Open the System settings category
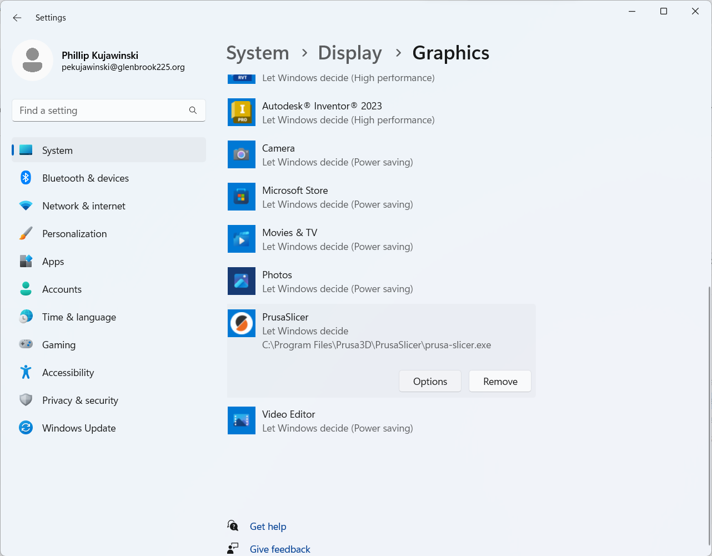The image size is (712, 556). [x=109, y=150]
